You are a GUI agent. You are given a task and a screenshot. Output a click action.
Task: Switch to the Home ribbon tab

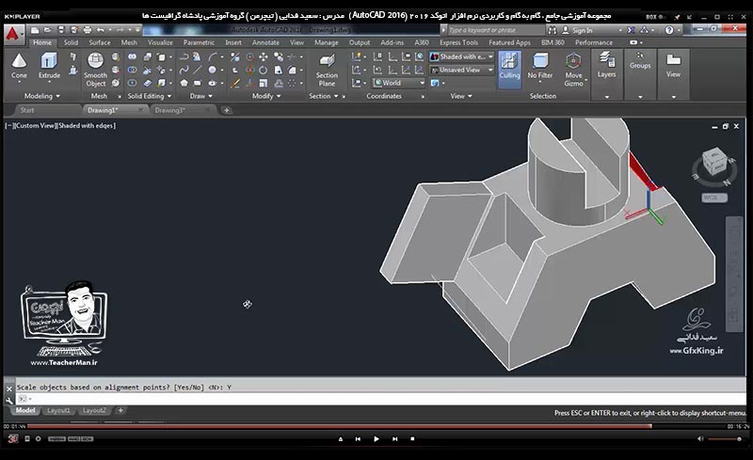(x=42, y=42)
